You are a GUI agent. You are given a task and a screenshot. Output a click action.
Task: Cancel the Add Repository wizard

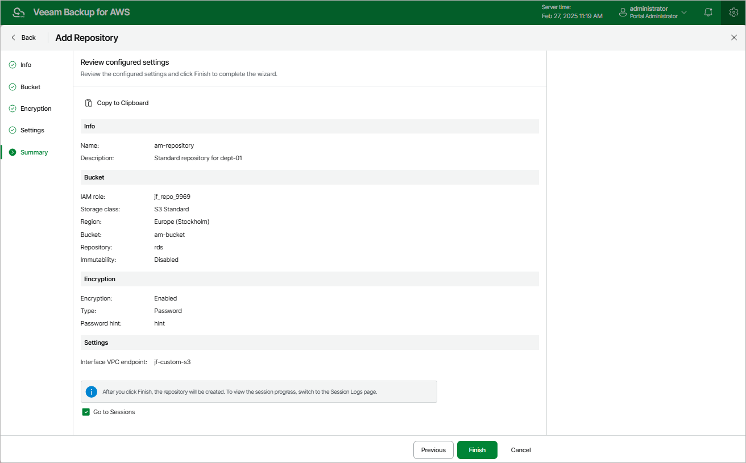[520, 450]
